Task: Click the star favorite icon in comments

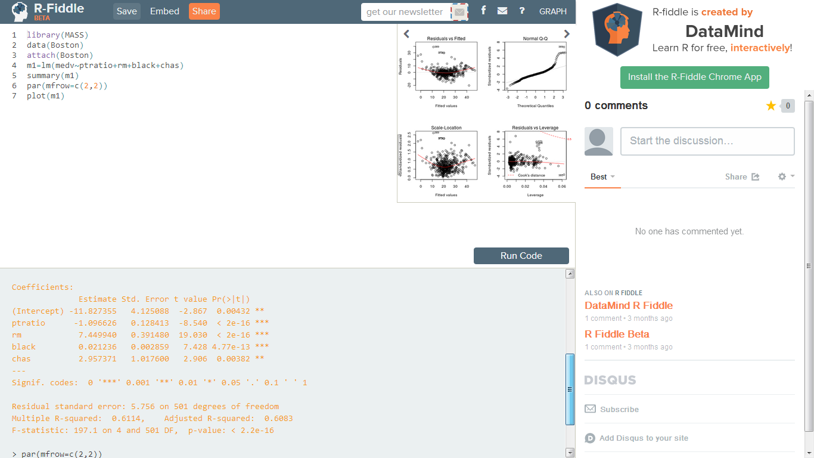Action: click(x=771, y=106)
